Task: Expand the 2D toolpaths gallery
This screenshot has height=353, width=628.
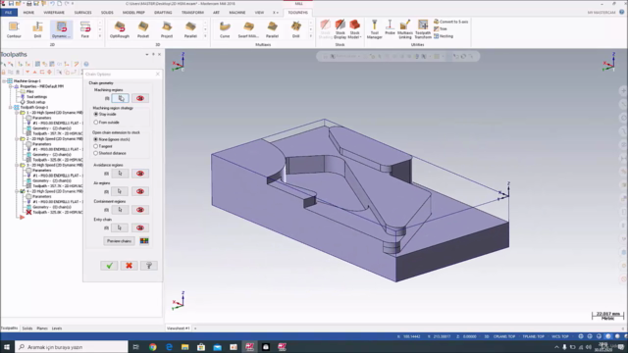Action: (100, 36)
